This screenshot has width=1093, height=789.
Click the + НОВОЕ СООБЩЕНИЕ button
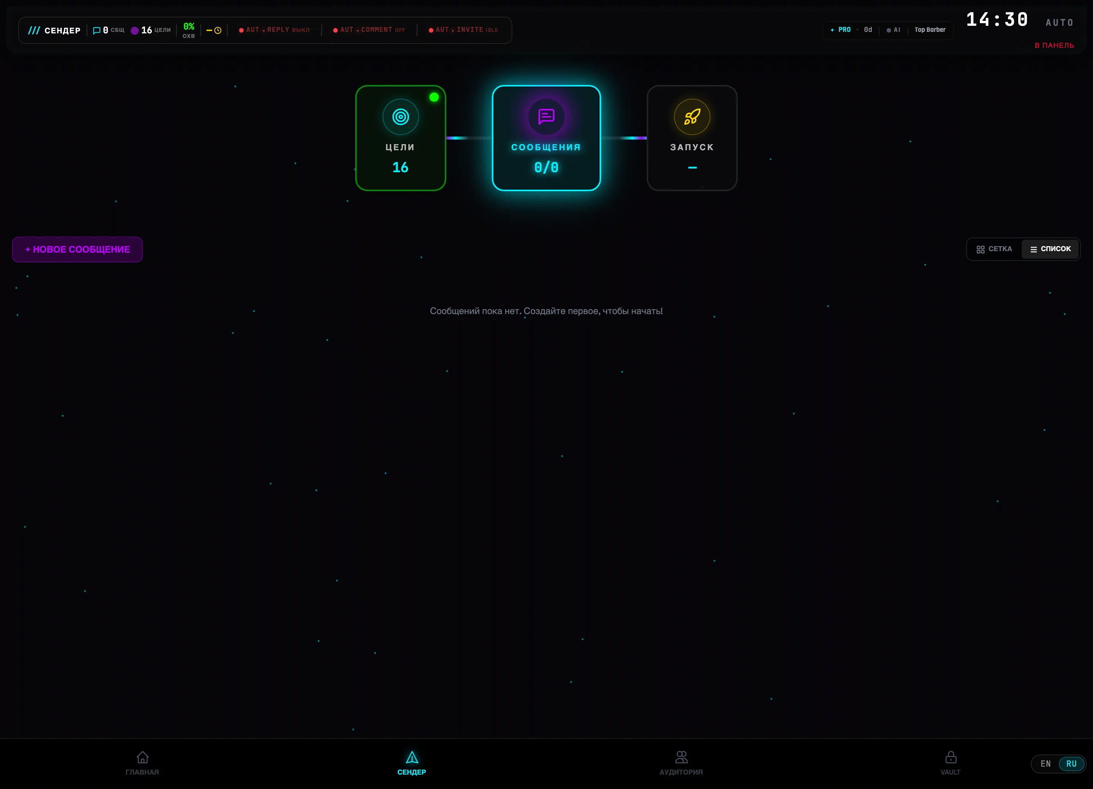(x=77, y=250)
